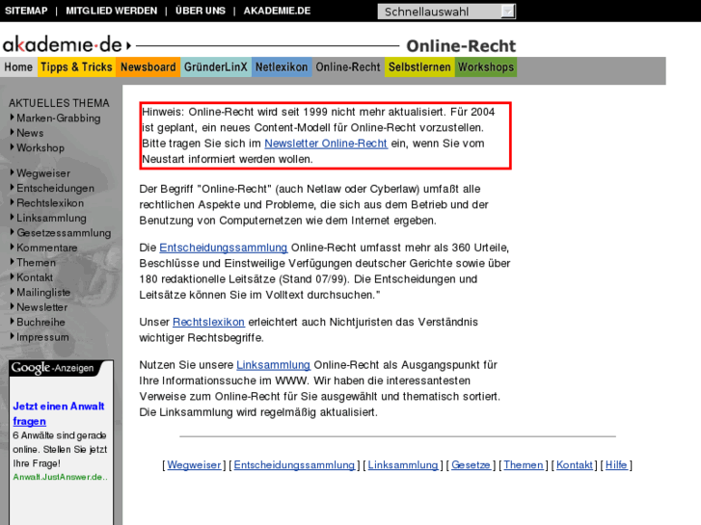Screen dimensions: 701x525
Task: Switch to the Netlexikon tab
Action: (282, 67)
